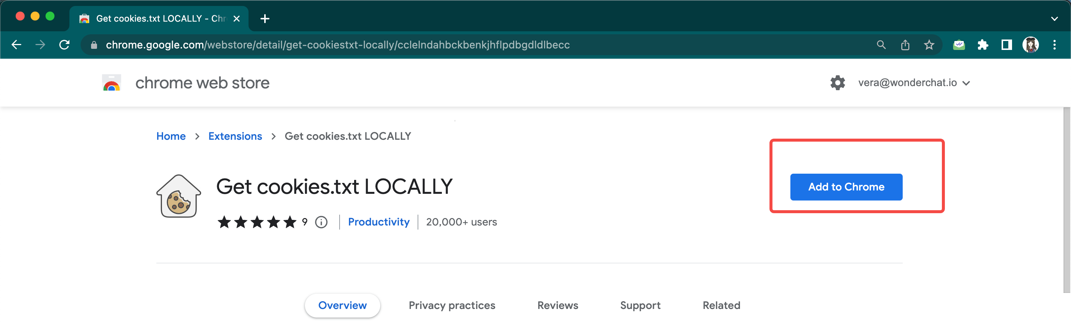The height and width of the screenshot is (322, 1071).
Task: Follow the Productivity category link
Action: [x=378, y=222]
